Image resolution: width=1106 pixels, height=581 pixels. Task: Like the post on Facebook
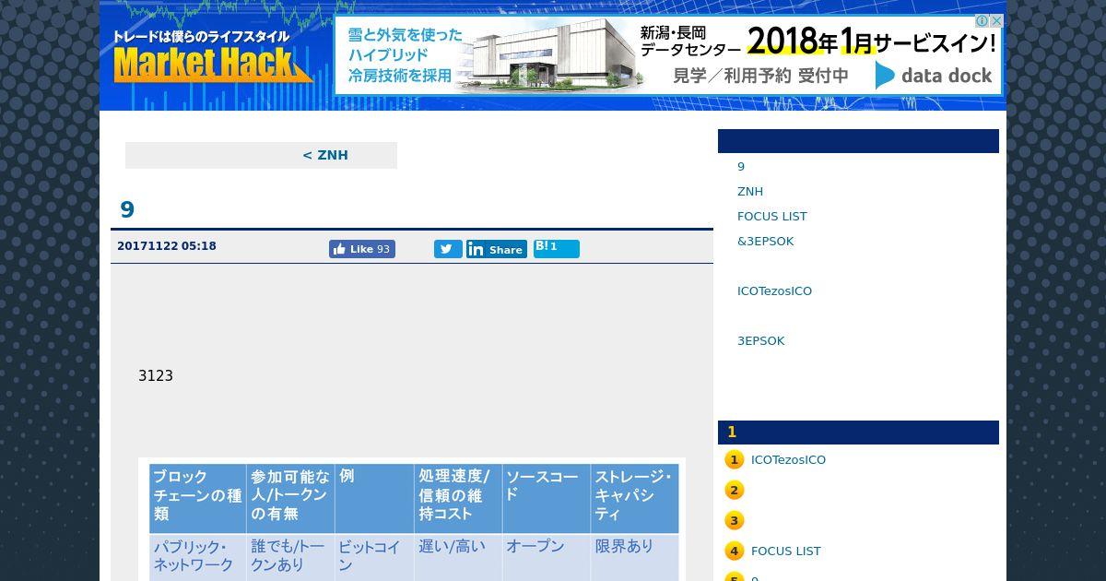pos(362,249)
